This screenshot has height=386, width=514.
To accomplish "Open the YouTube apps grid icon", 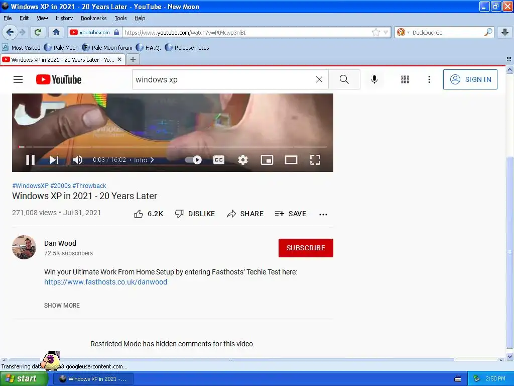I will (x=405, y=79).
